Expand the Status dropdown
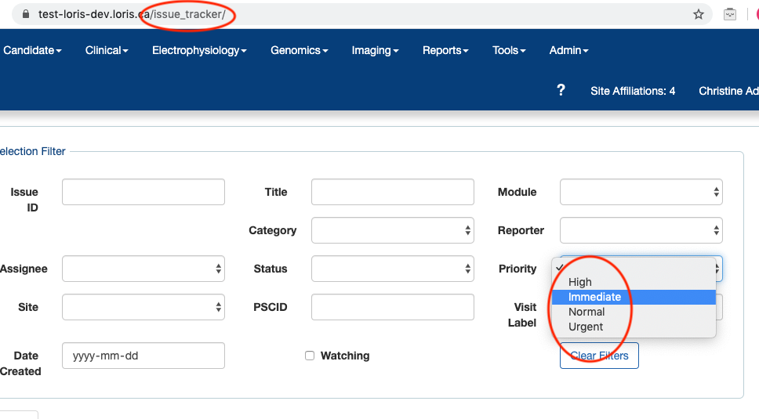 (x=393, y=269)
